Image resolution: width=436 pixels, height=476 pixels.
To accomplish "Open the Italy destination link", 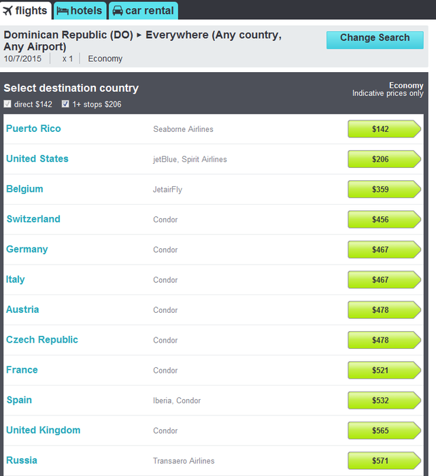I will point(16,279).
